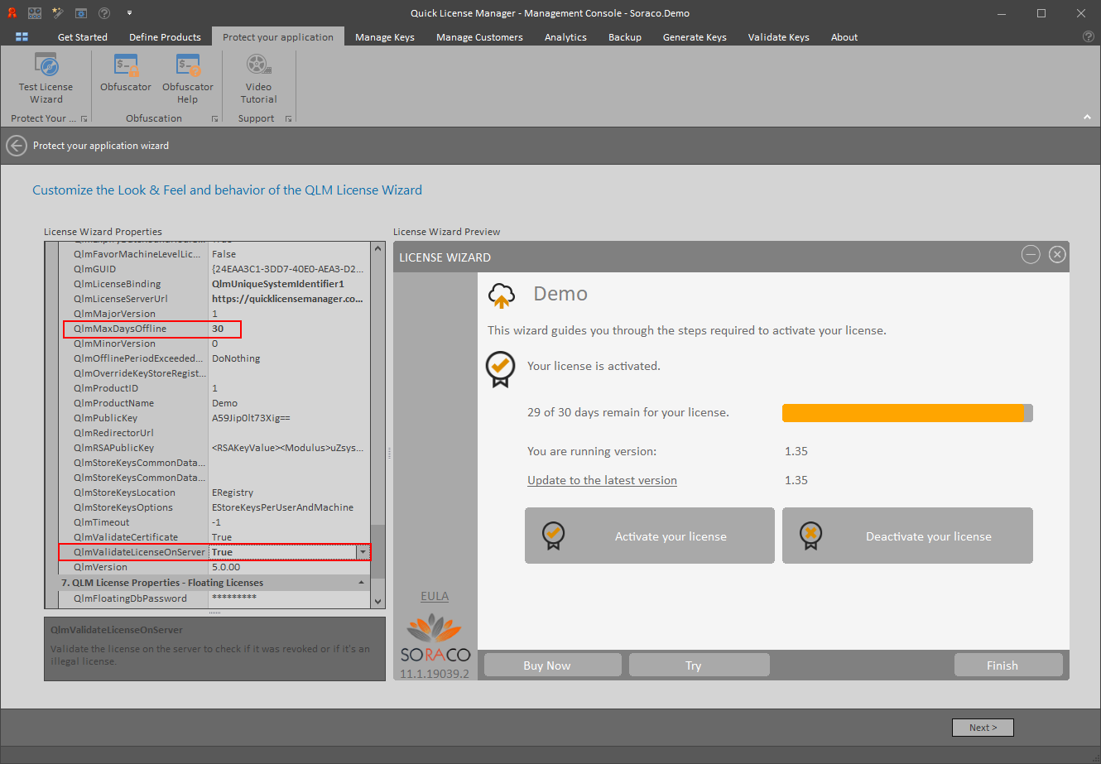
Task: Play the Video Tutorial
Action: click(x=258, y=79)
